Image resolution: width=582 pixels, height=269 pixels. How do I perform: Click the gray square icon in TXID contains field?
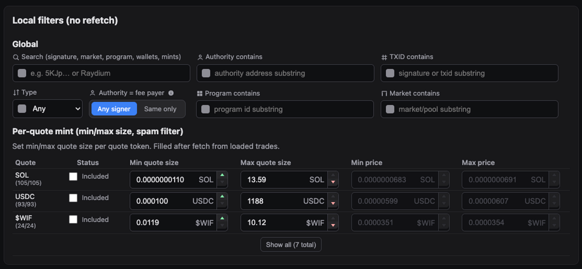[390, 73]
